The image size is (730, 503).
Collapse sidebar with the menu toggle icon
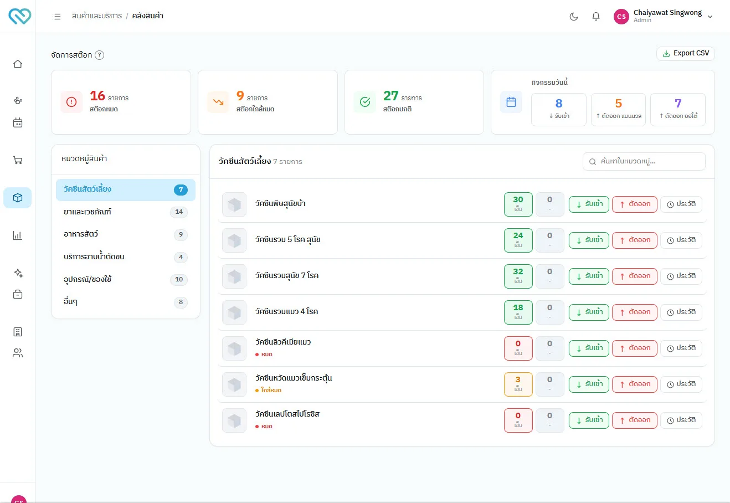pos(56,17)
